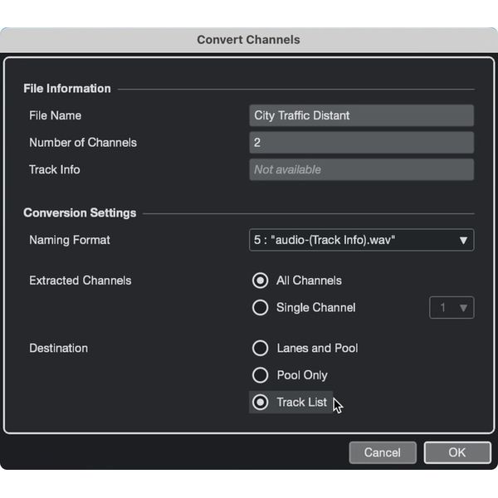The width and height of the screenshot is (498, 498).
Task: Click the File Name field
Action: (361, 115)
